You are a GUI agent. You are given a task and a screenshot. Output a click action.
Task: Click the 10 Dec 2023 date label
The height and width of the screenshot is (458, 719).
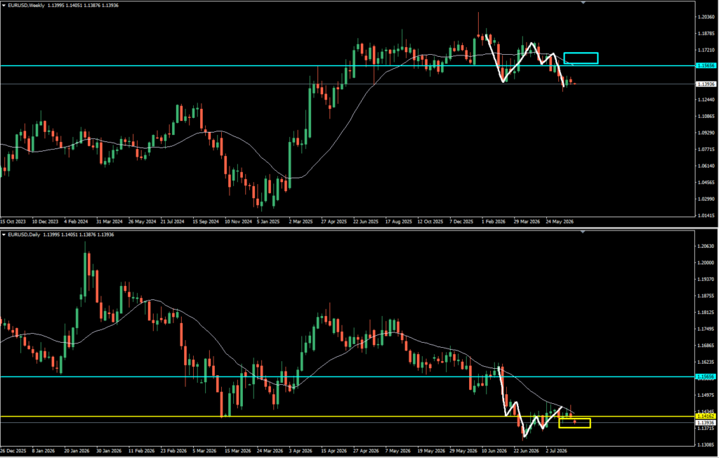(45, 221)
